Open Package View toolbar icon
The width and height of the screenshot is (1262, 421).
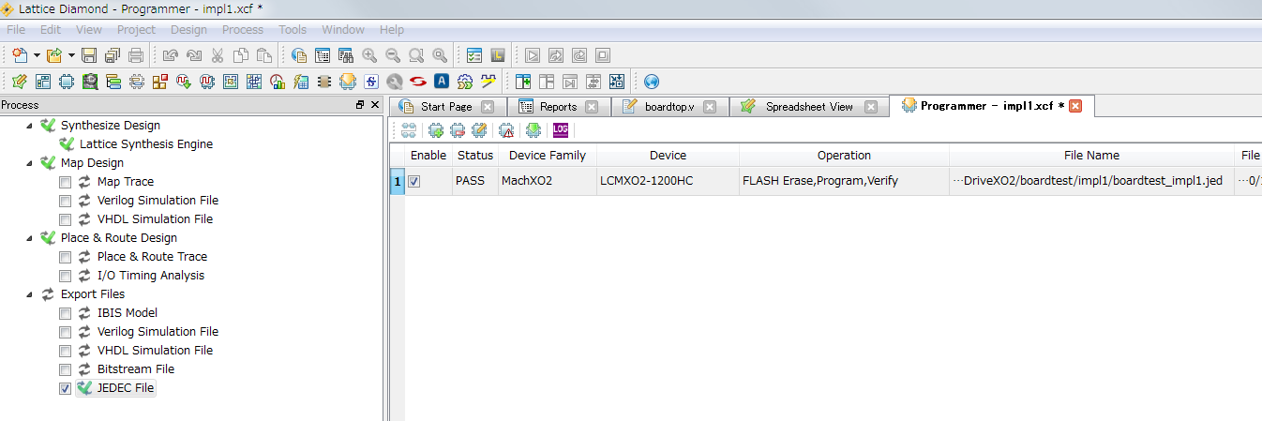(42, 82)
